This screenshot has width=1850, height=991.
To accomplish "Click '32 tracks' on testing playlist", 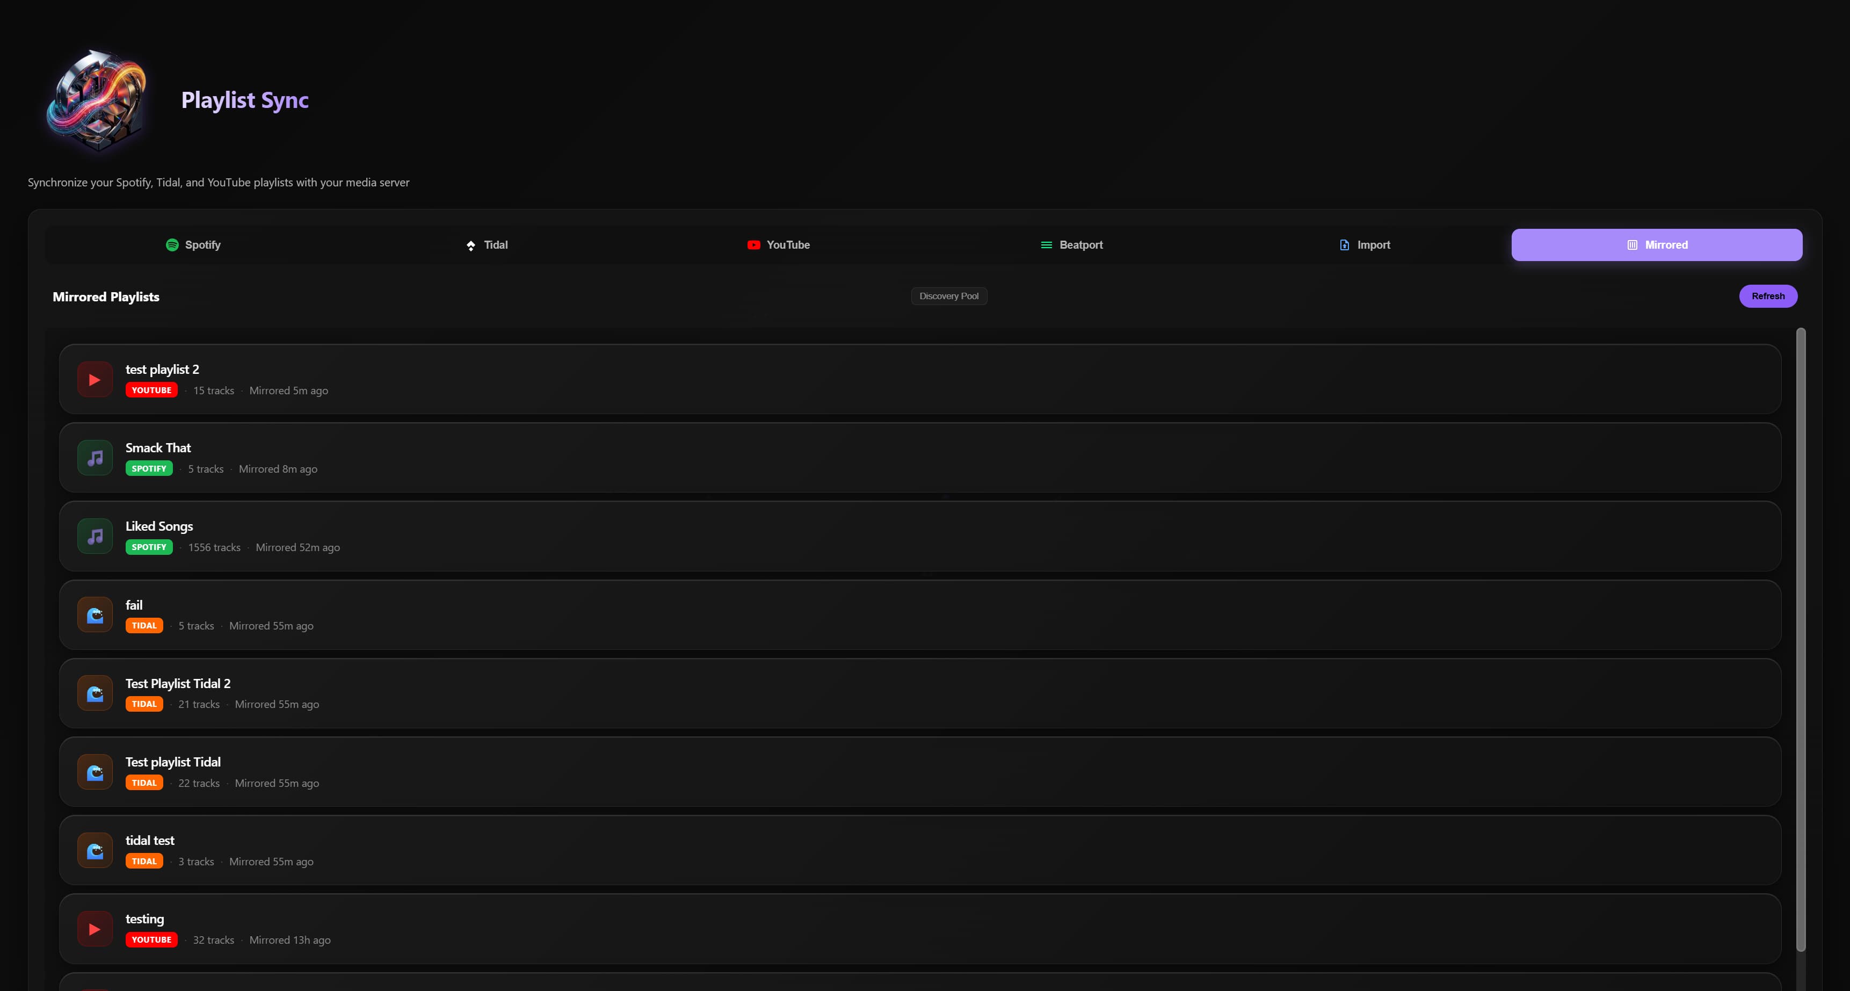I will (213, 940).
